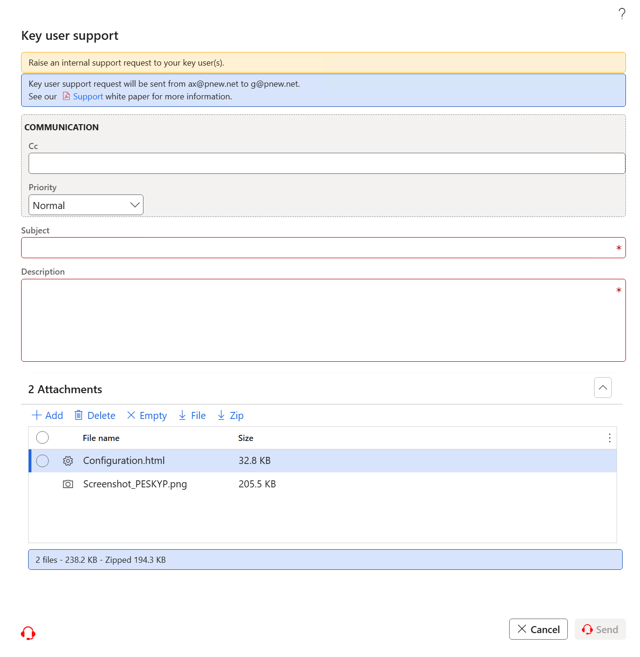Click the files summary status bar
Image resolution: width=640 pixels, height=657 pixels.
pos(325,560)
